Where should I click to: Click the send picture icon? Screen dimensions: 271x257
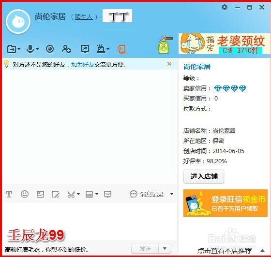40,194
